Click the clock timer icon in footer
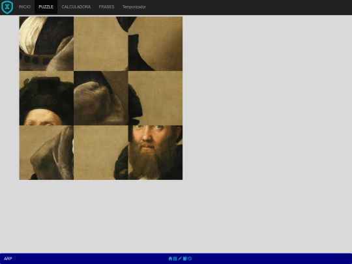The image size is (352, 264). pyautogui.click(x=190, y=258)
